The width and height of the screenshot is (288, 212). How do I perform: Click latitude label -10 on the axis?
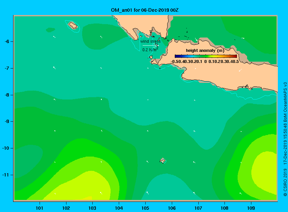pyautogui.click(x=6, y=148)
